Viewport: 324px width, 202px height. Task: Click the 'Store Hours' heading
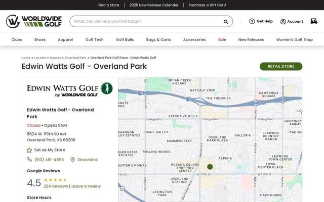(39, 197)
